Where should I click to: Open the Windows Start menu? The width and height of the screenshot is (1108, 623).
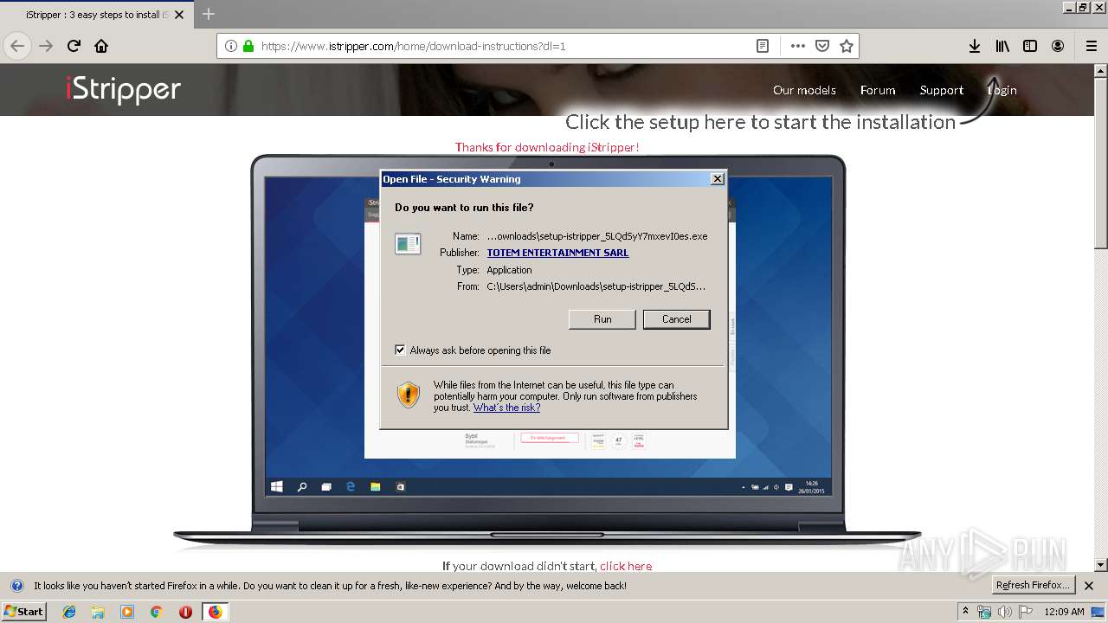point(23,612)
